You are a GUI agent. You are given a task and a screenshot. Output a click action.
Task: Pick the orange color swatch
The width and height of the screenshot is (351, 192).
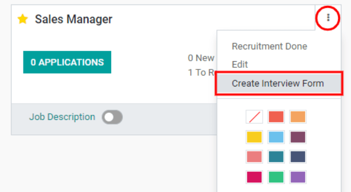(x=298, y=117)
